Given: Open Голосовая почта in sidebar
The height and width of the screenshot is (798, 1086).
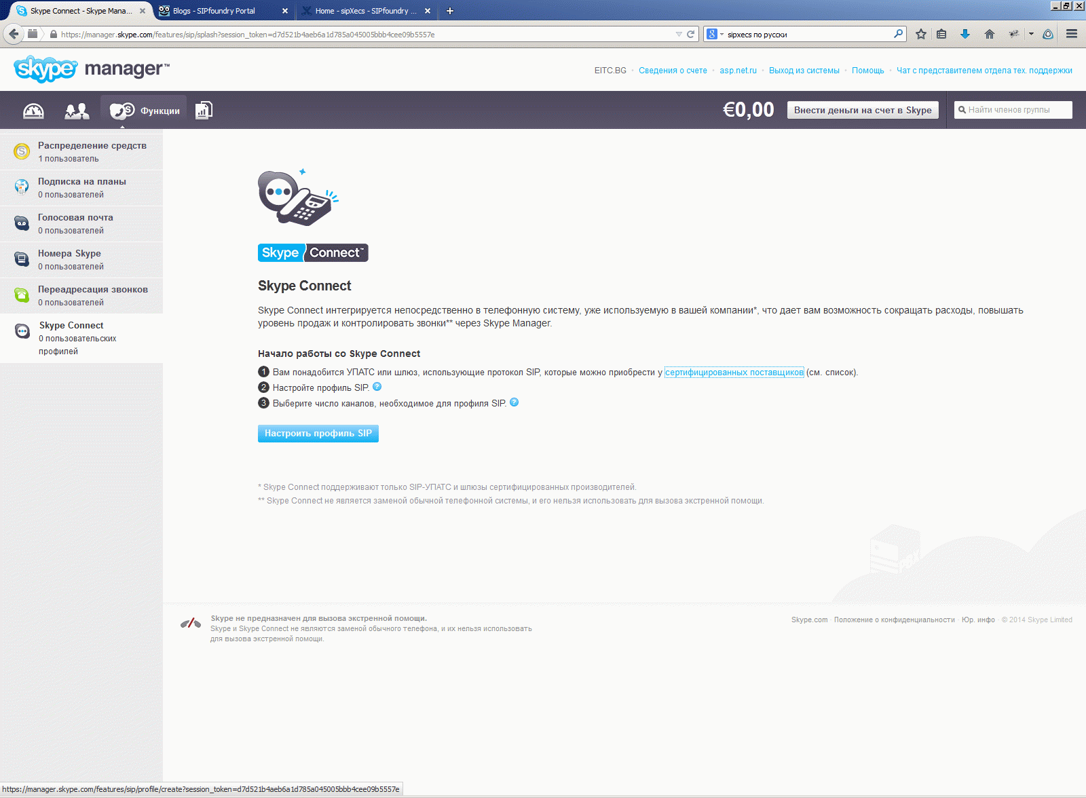Looking at the screenshot, I should tap(81, 224).
